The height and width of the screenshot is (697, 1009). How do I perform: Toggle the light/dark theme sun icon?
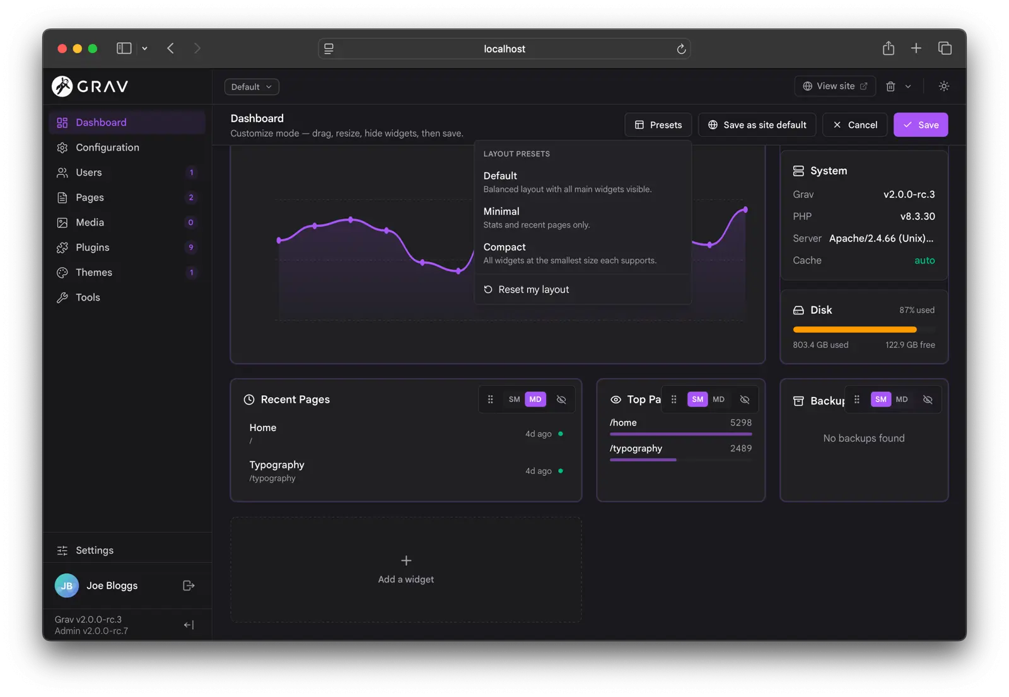point(944,86)
